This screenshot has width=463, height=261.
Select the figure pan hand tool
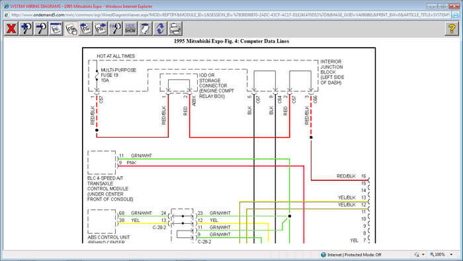point(71,28)
